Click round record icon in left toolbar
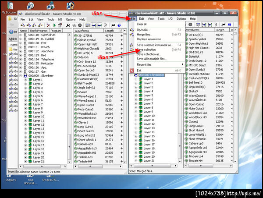 point(80,25)
